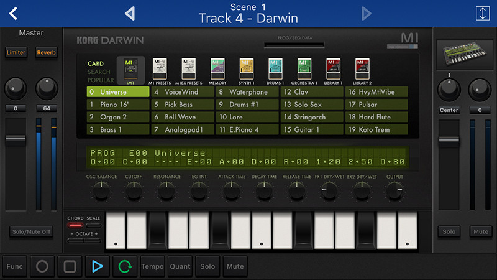
Task: Switch to previous track with left triangle
Action: click(x=130, y=14)
